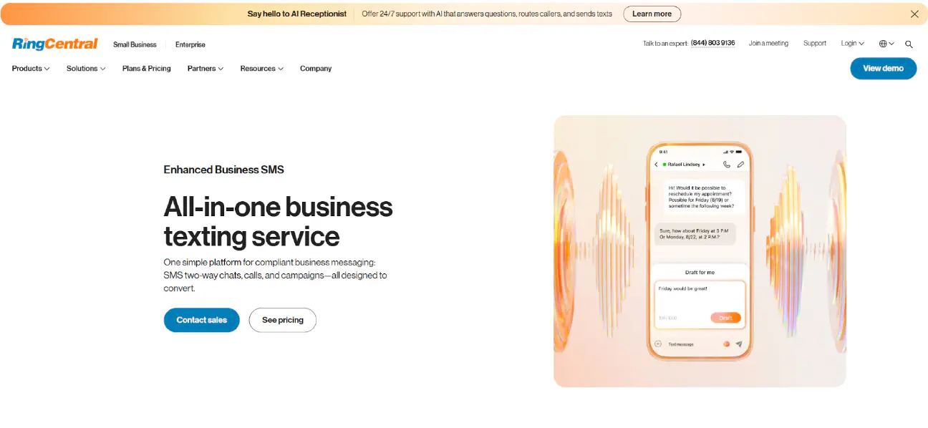Click the phone call icon in mockup
This screenshot has width=928, height=428.
(727, 165)
